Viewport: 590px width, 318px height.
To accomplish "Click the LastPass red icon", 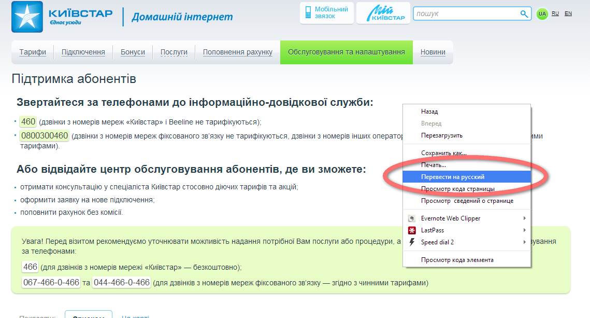I will (412, 230).
